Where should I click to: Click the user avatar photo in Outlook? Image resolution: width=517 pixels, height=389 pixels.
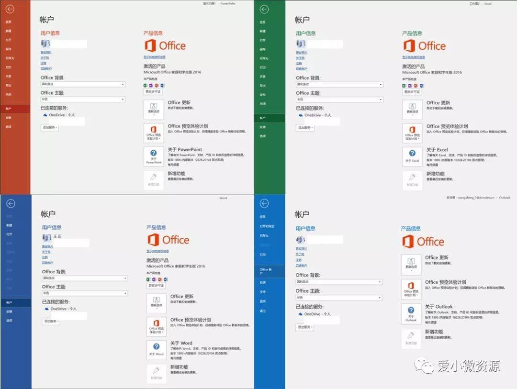tap(300, 239)
